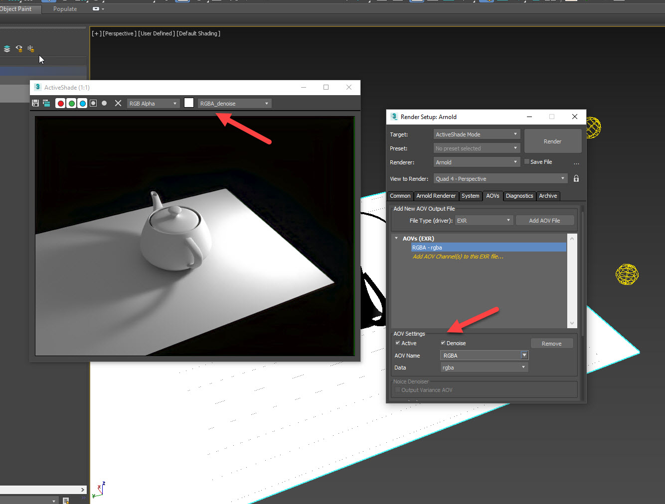Click the list icon at bottom left

point(66,501)
